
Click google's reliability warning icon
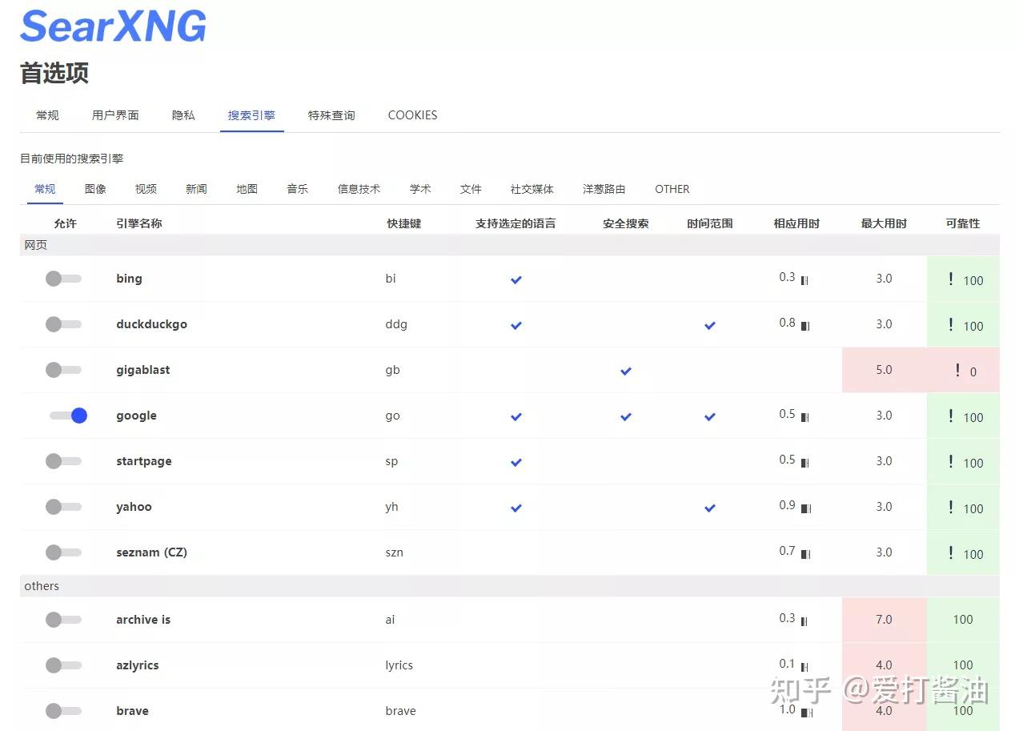(x=951, y=416)
